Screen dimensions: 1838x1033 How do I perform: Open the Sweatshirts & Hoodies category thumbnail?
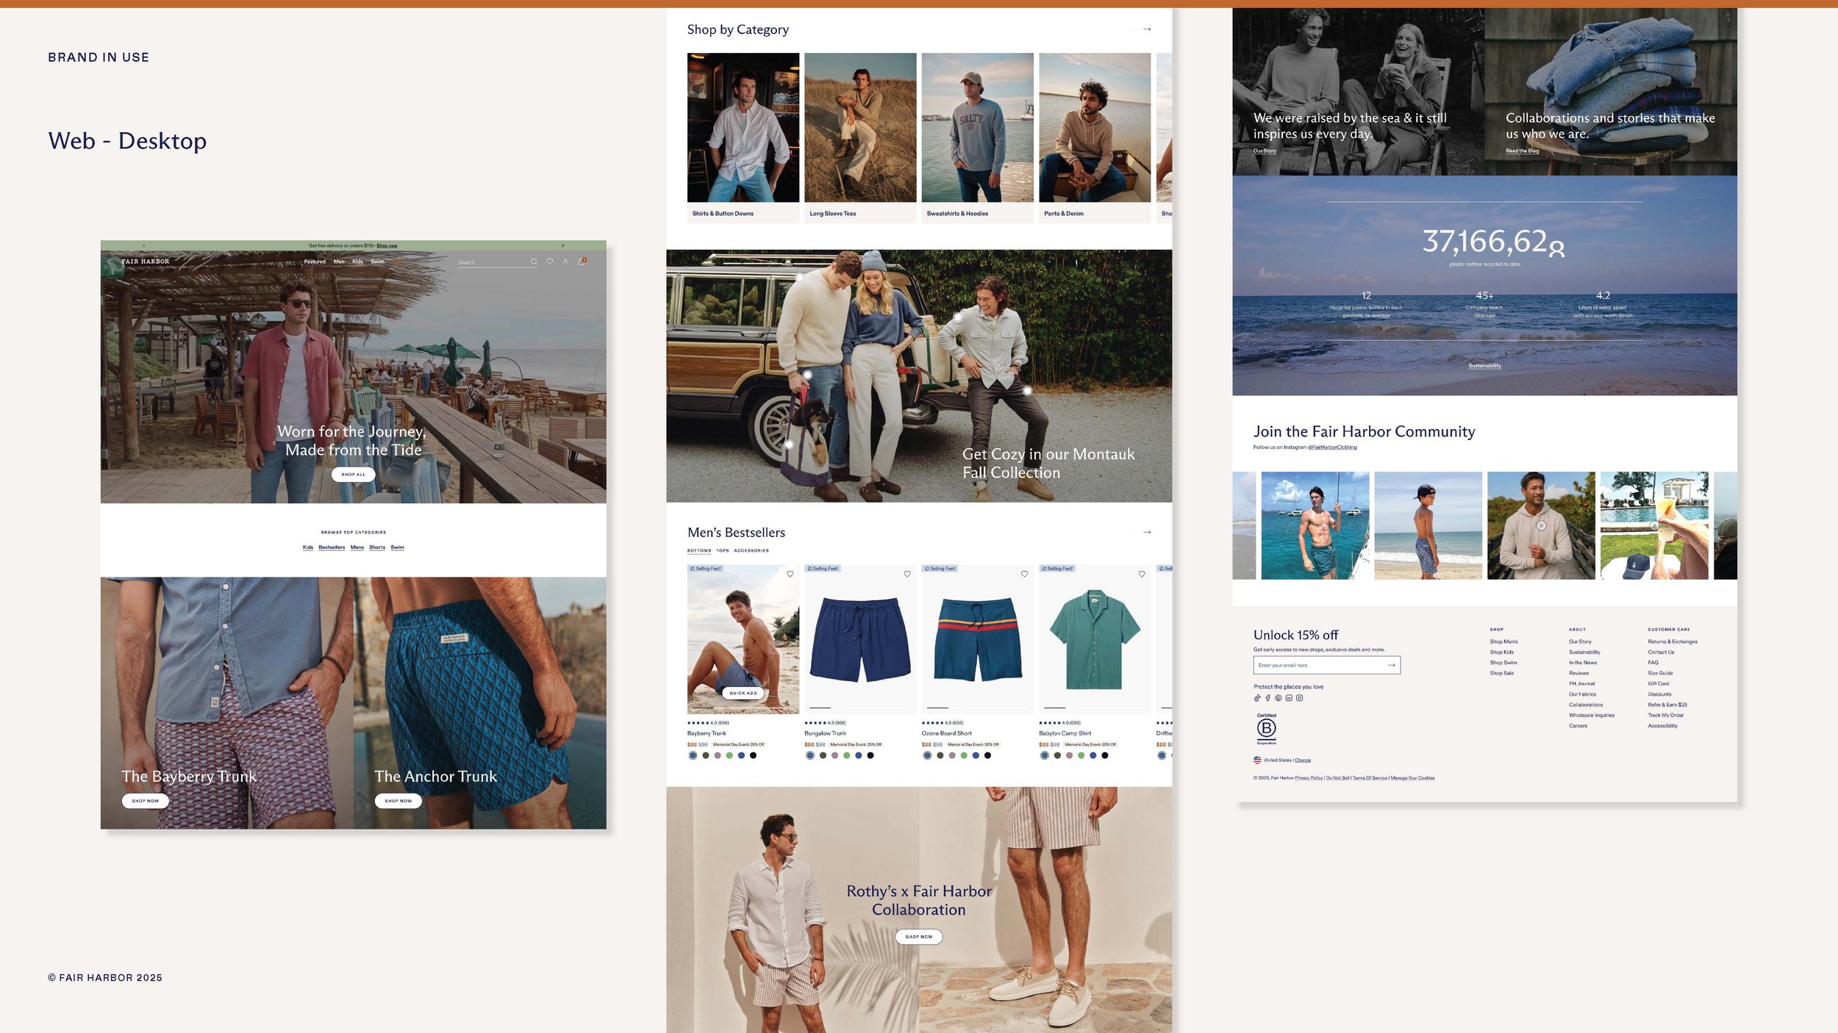[977, 127]
